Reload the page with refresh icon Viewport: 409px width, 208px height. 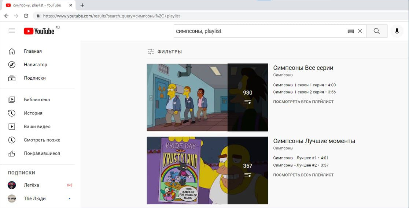click(x=26, y=16)
